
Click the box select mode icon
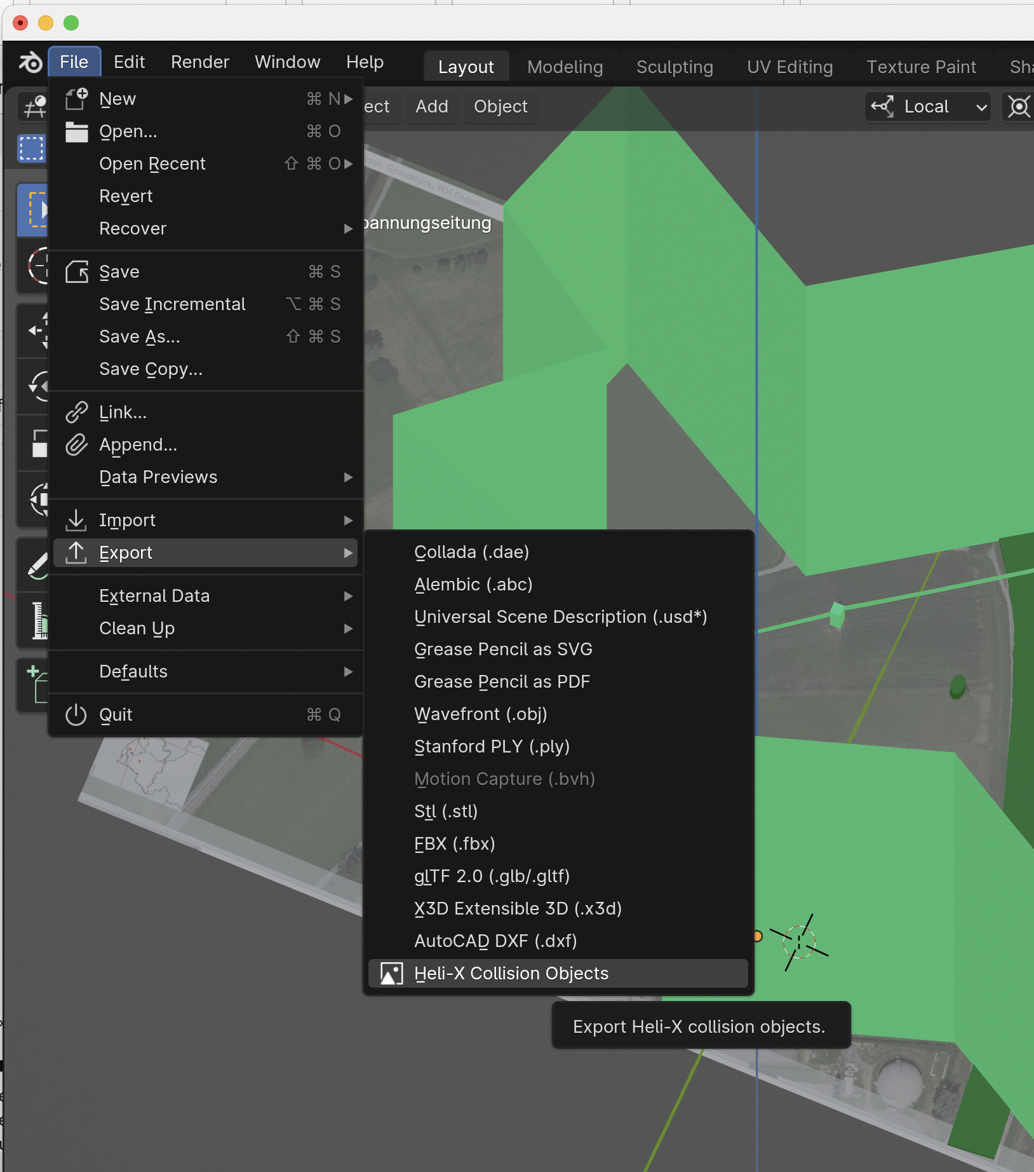pyautogui.click(x=32, y=148)
